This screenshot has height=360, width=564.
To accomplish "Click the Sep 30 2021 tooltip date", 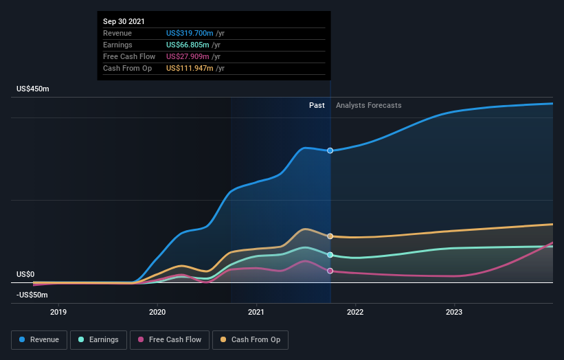I will click(x=124, y=21).
